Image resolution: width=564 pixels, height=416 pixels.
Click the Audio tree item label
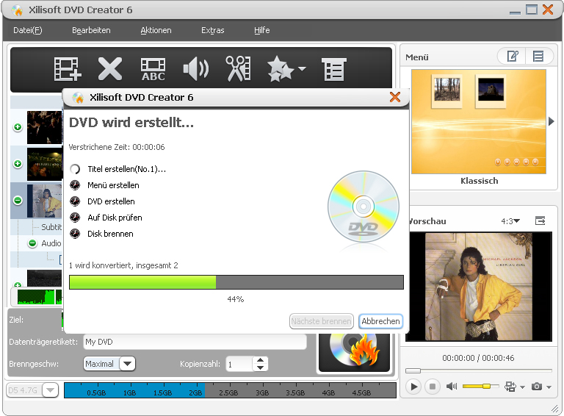(x=51, y=243)
